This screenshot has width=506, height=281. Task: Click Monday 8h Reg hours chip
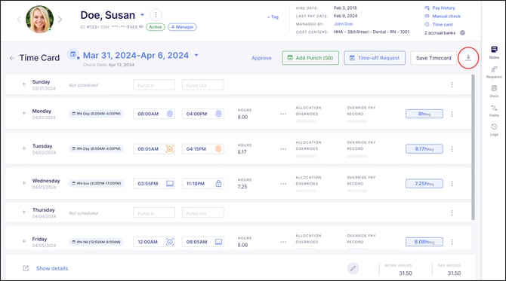click(x=424, y=114)
